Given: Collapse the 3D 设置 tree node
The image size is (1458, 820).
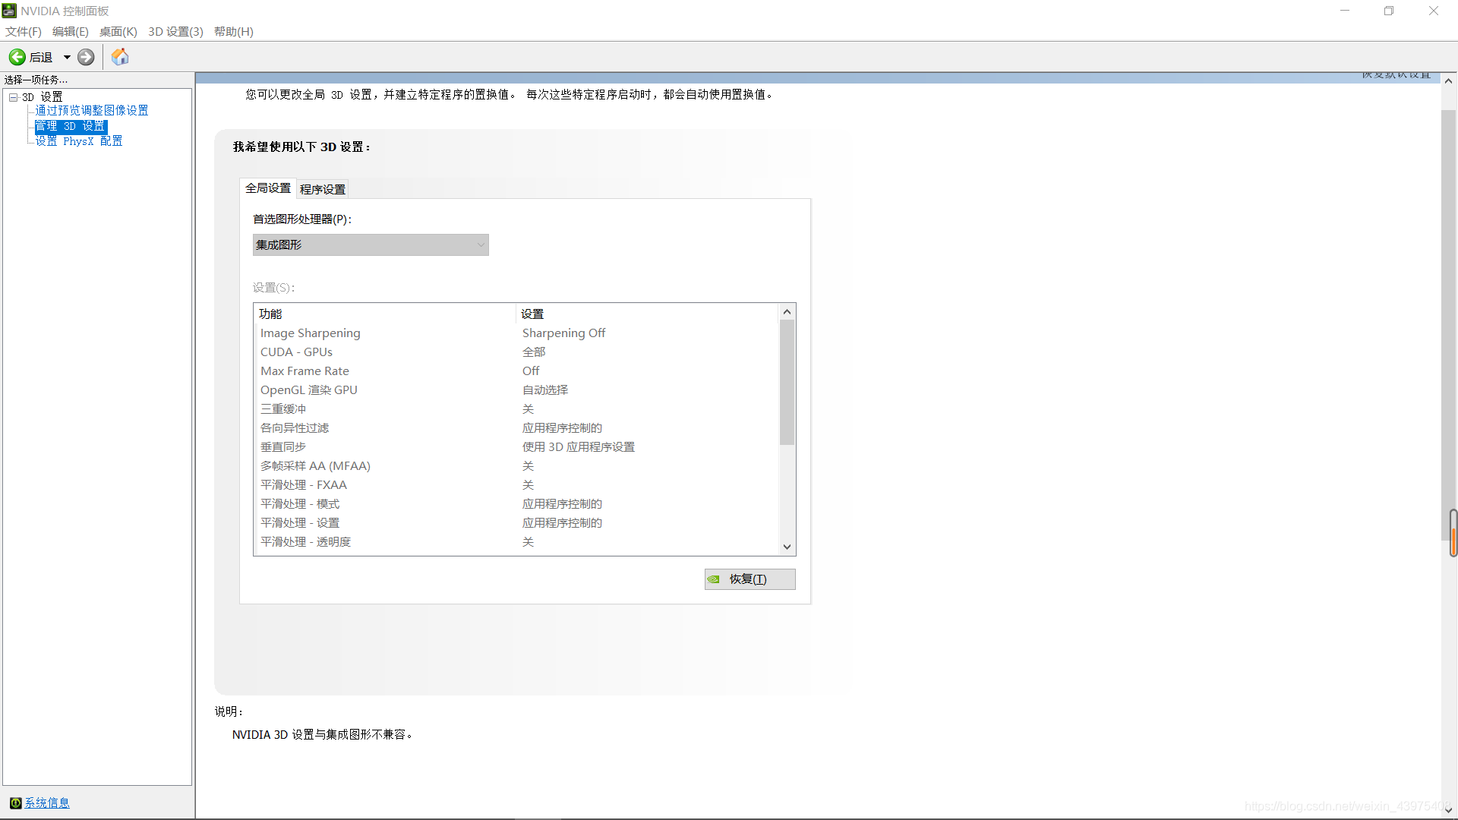Looking at the screenshot, I should (x=13, y=97).
